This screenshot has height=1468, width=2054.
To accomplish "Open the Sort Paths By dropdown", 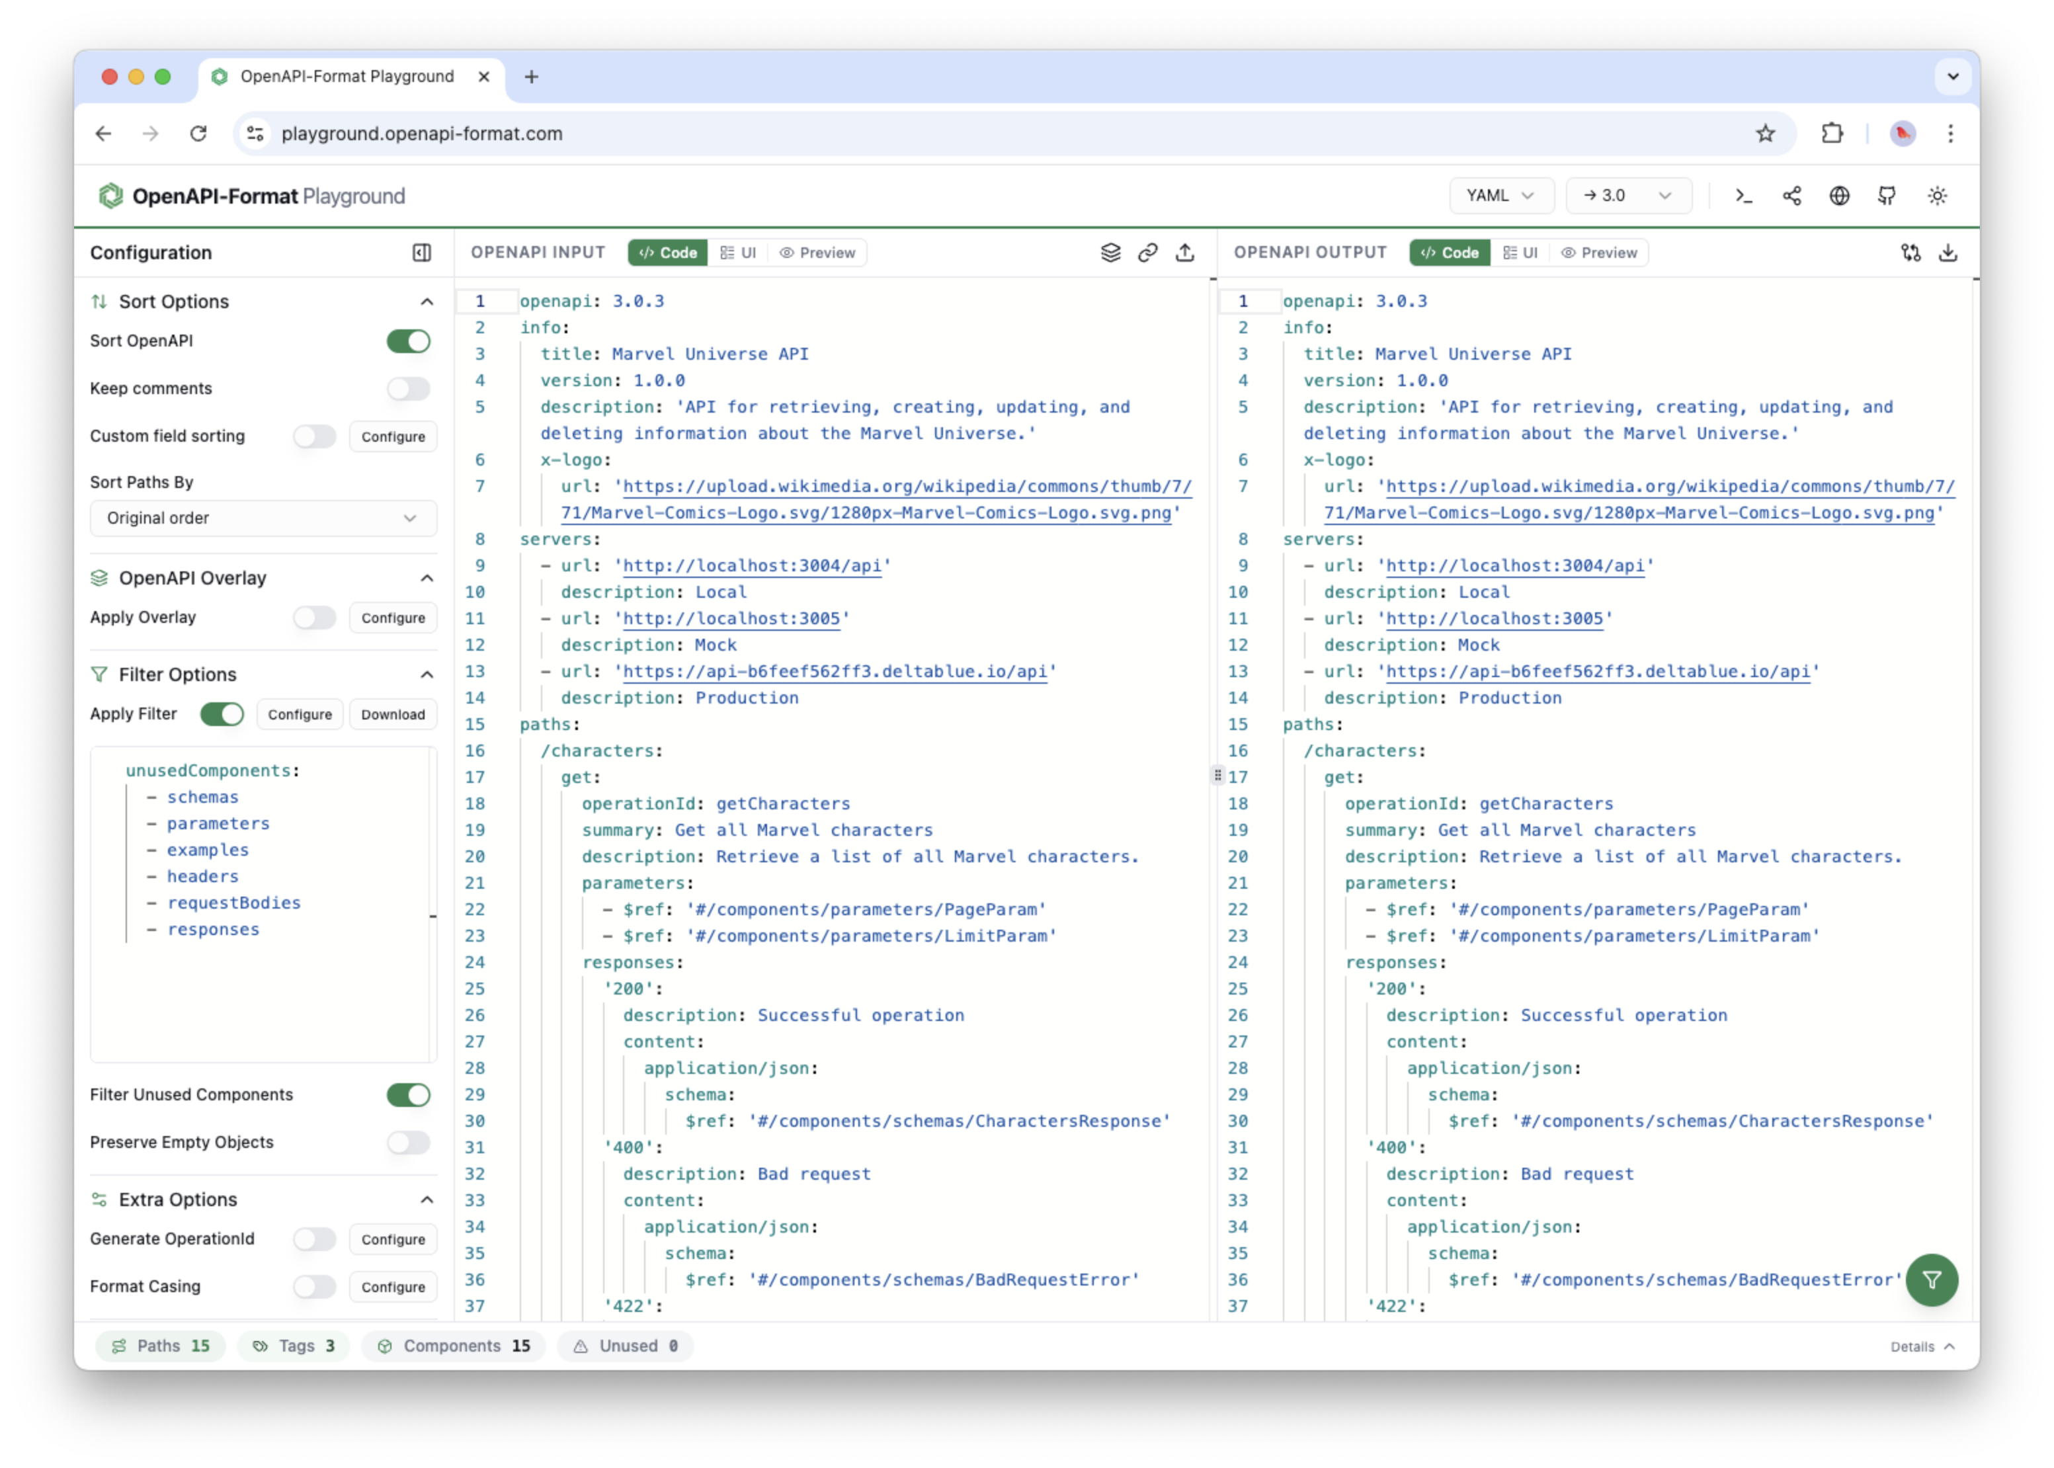I will point(262,518).
